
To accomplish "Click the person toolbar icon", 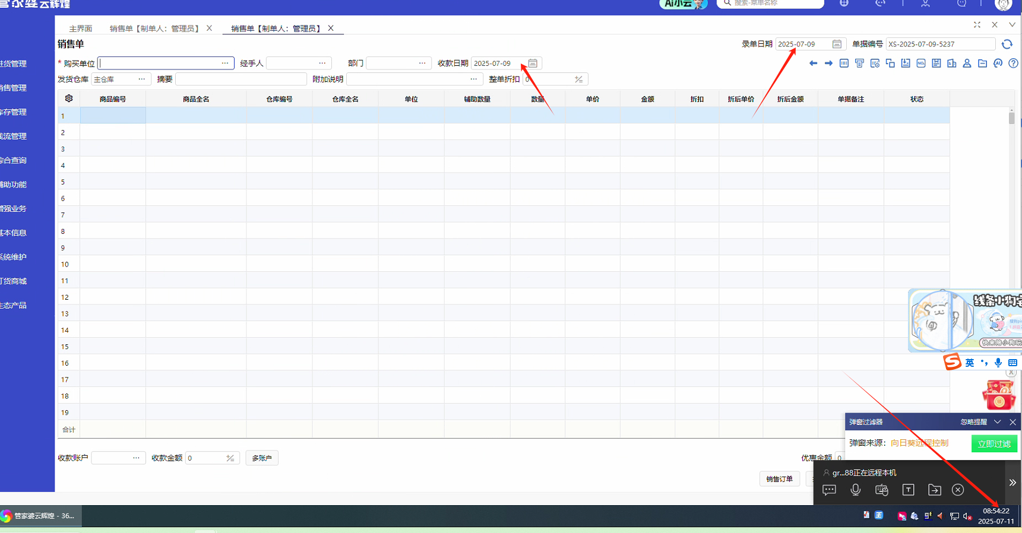I will pos(967,64).
